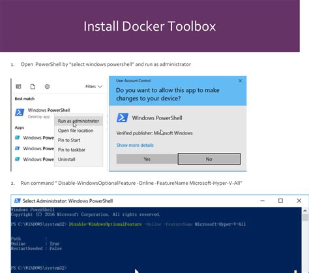Open the Show more details link

coord(135,145)
